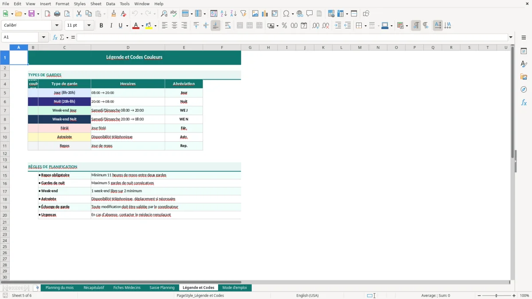Toggle Wrap Text

[x=228, y=26]
